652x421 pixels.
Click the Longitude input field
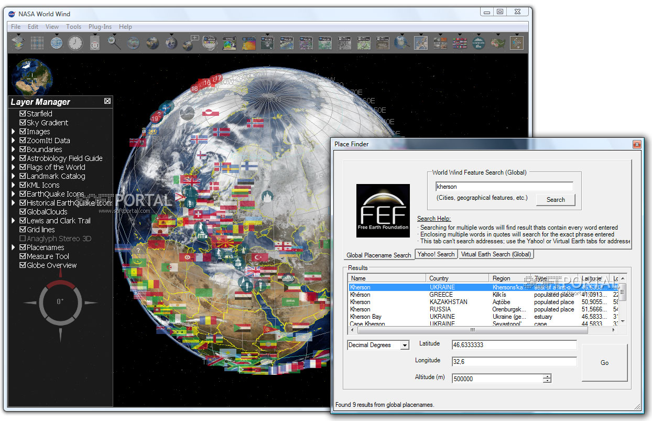(514, 362)
